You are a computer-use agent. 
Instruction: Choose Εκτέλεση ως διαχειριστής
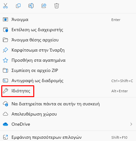click(x=68, y=30)
